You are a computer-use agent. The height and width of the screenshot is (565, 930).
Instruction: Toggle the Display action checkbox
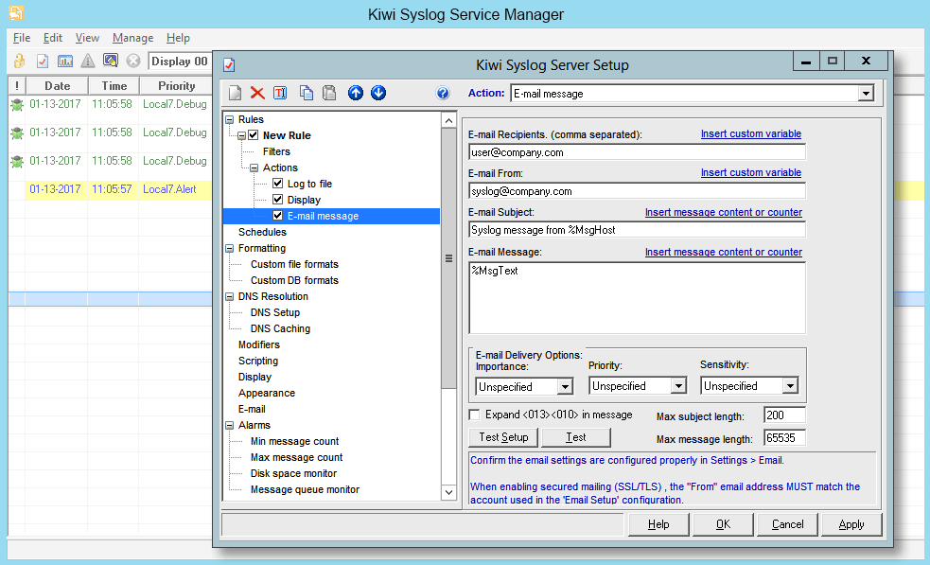point(278,200)
